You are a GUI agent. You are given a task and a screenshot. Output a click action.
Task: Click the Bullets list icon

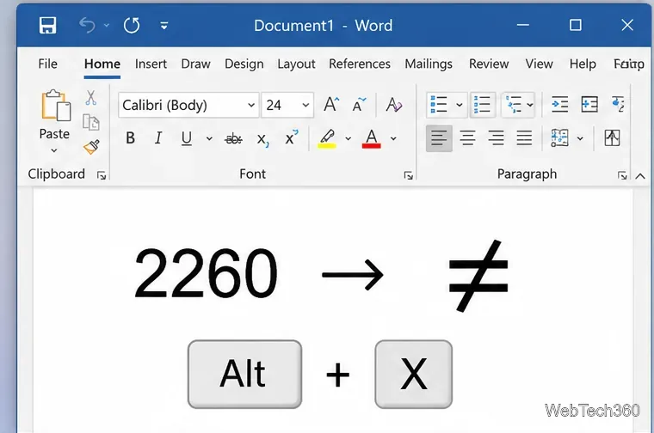(439, 105)
